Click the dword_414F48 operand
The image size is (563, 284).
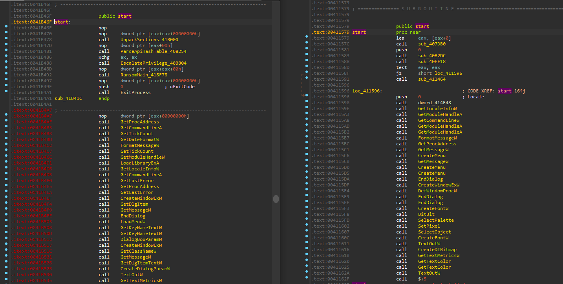click(434, 103)
